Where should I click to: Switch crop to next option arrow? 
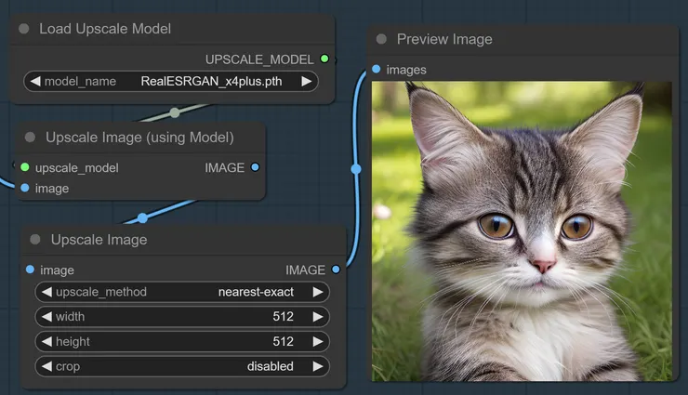click(318, 366)
